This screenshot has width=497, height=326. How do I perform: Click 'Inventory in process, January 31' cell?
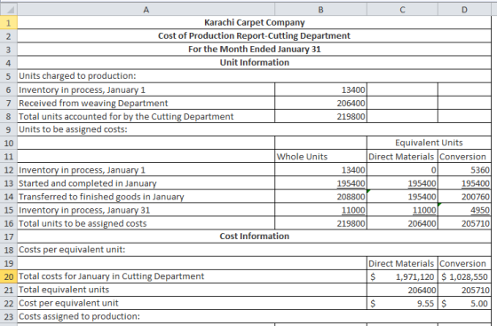[146, 210]
